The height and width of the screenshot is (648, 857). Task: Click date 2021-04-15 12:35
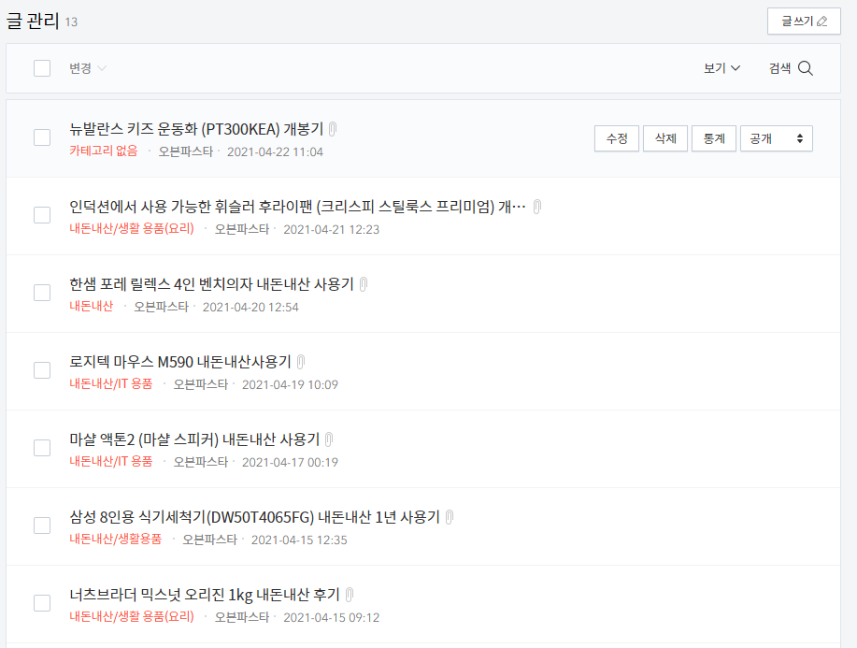coord(299,540)
